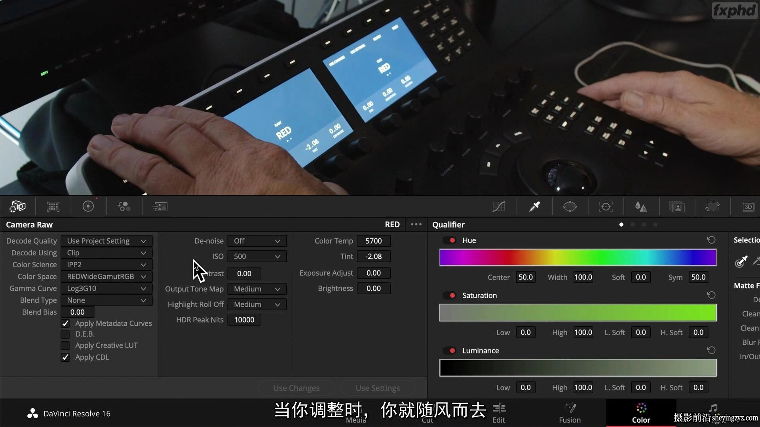The height and width of the screenshot is (427, 760).
Task: Reset the Hue qualifier
Action: (711, 240)
